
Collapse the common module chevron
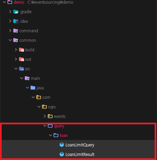click(10, 40)
